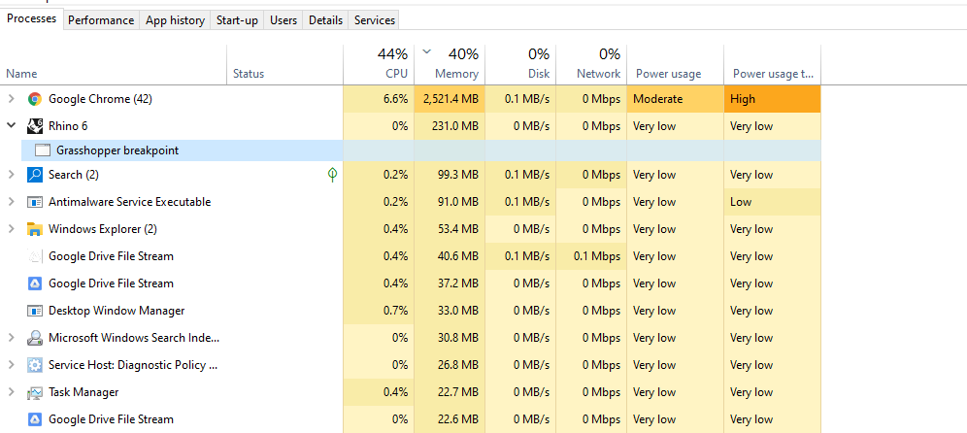967x433 pixels.
Task: Click the sort arrow above Memory column
Action: pos(426,53)
